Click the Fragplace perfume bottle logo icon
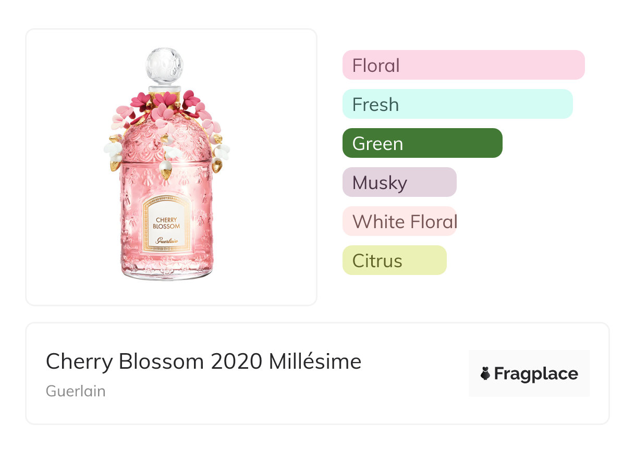 pos(485,373)
